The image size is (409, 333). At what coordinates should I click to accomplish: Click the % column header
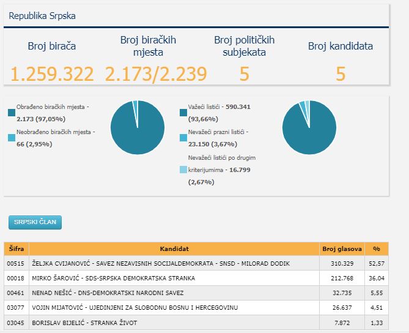pyautogui.click(x=377, y=249)
